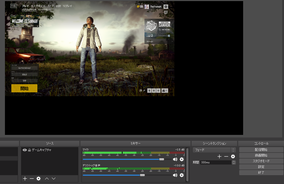Click the ソース panel header
Viewport: 284px width, 184px height.
[x=50, y=143]
